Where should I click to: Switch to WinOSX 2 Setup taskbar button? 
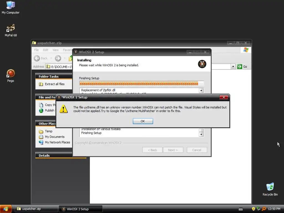coord(81,209)
